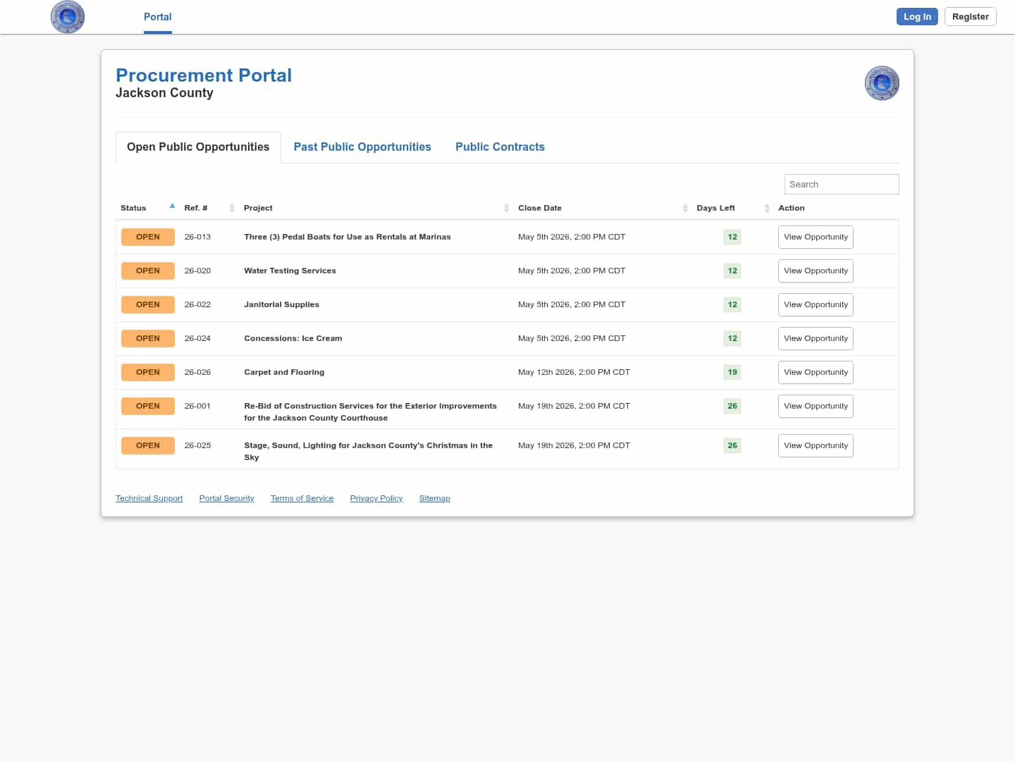The height and width of the screenshot is (761, 1015).
Task: Go to Portal in top navigation
Action: click(157, 17)
